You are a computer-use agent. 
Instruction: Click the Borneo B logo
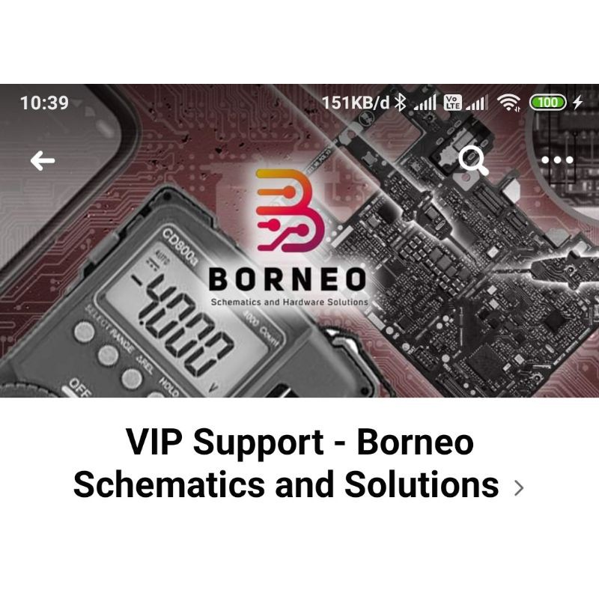[x=291, y=210]
